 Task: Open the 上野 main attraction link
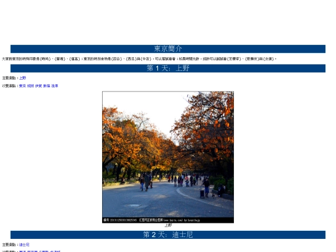(22, 78)
